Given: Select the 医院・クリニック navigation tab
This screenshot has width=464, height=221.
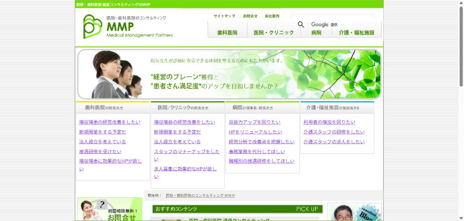Looking at the screenshot, I should 274,33.
